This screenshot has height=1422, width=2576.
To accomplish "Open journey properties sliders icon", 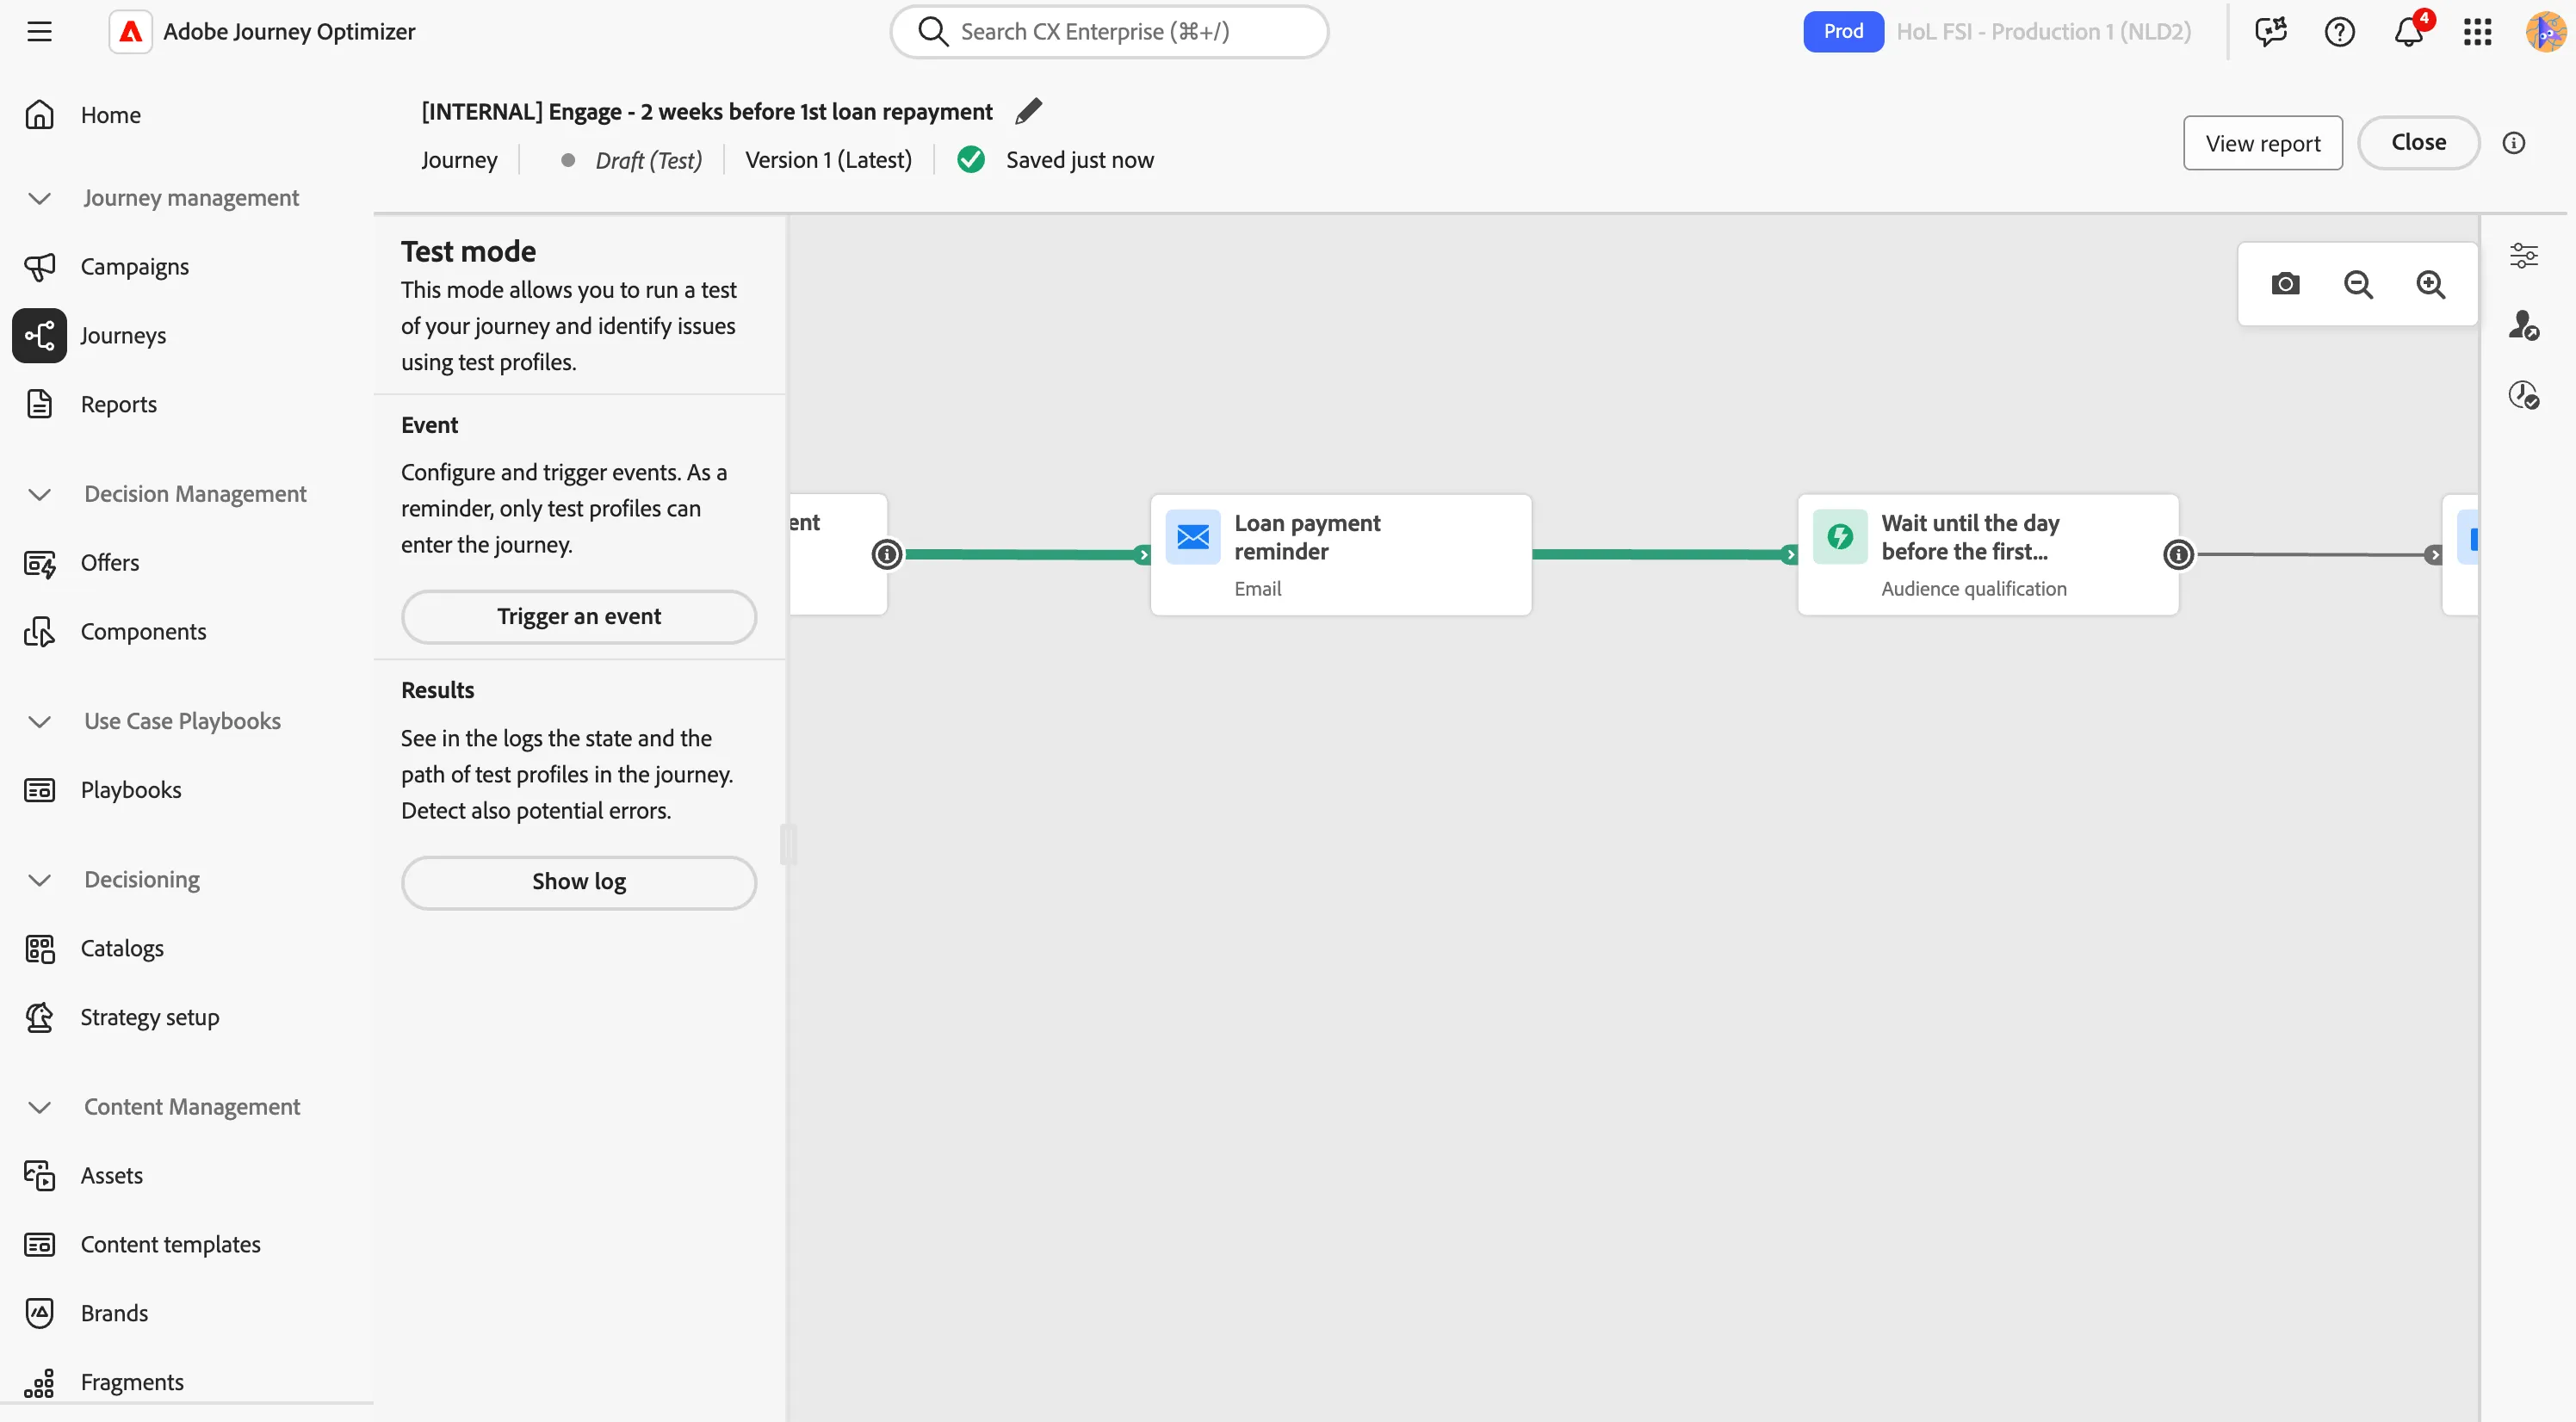I will (x=2523, y=255).
